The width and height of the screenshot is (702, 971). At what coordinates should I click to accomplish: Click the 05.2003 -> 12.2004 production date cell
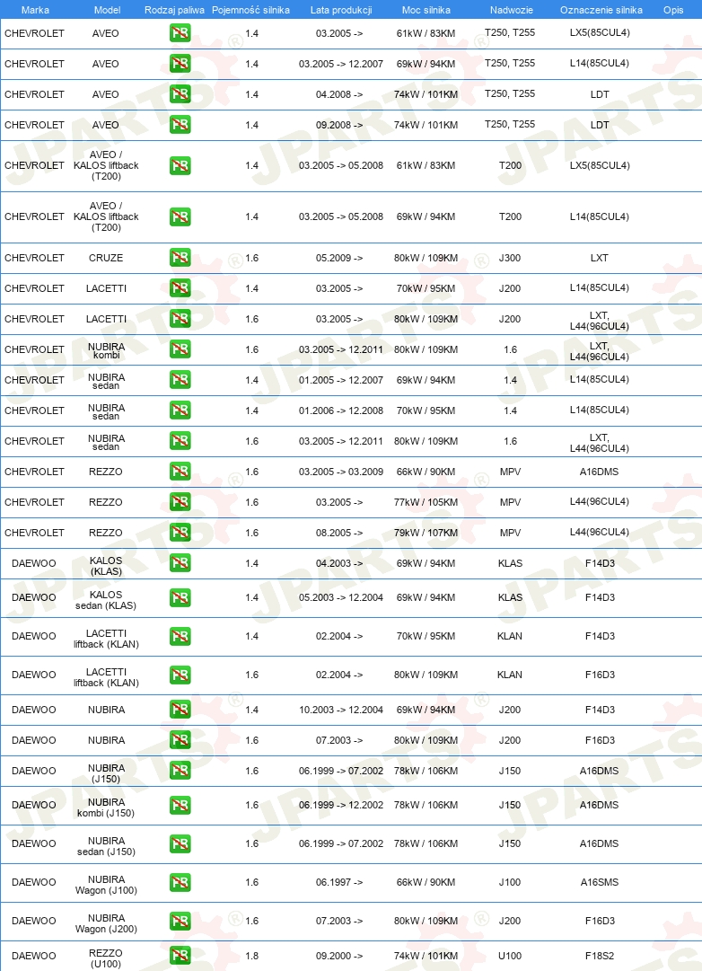(x=341, y=597)
